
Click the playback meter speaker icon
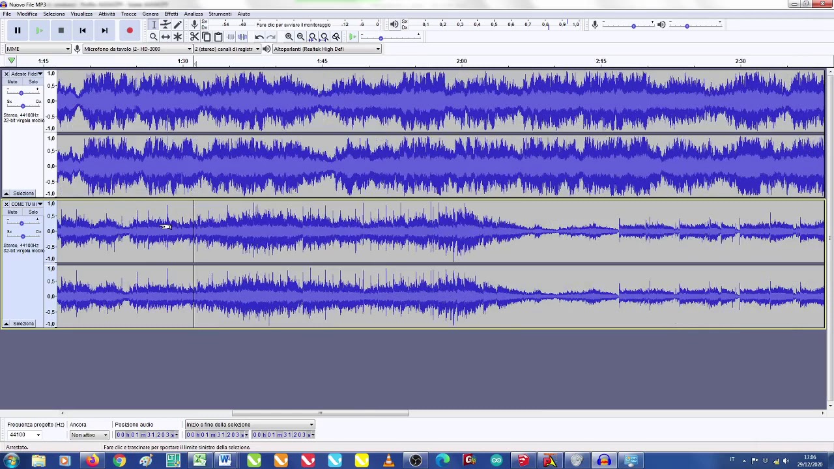pyautogui.click(x=394, y=25)
